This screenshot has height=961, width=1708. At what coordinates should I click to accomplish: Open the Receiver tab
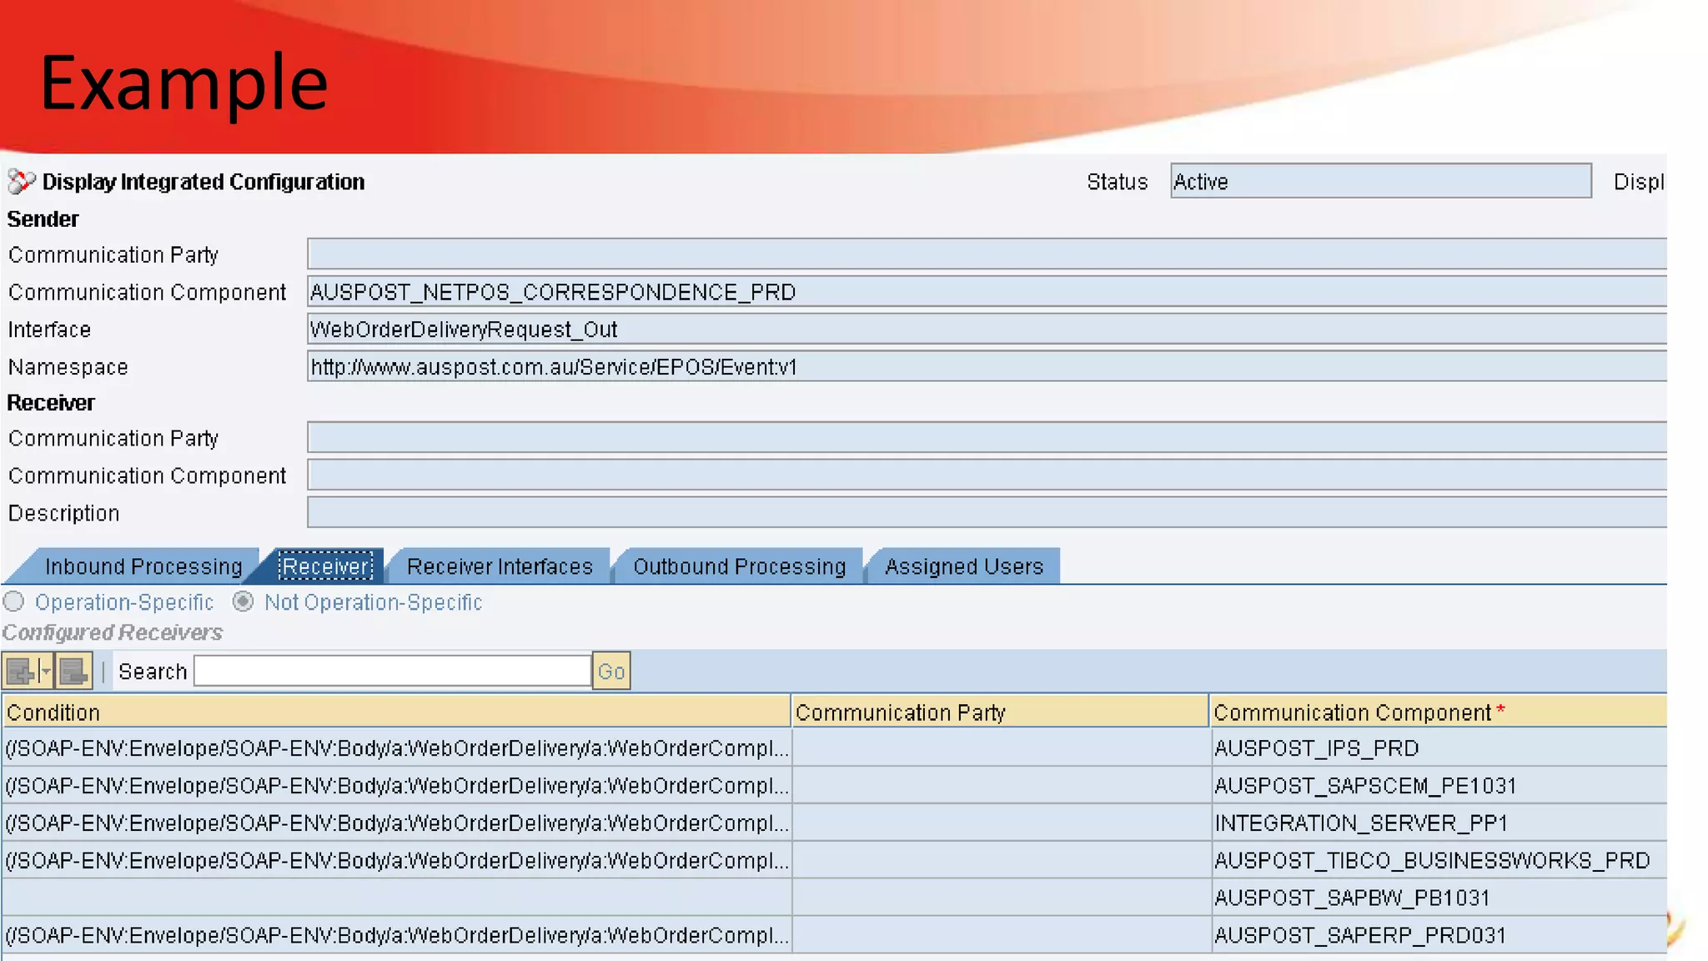pos(326,566)
